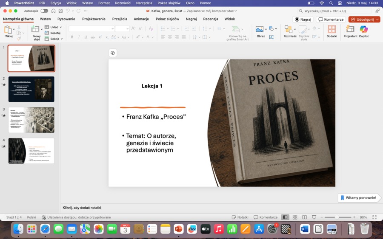Click Notatki in the status bar
Viewport: 383px width, 239px height.
coord(240,217)
